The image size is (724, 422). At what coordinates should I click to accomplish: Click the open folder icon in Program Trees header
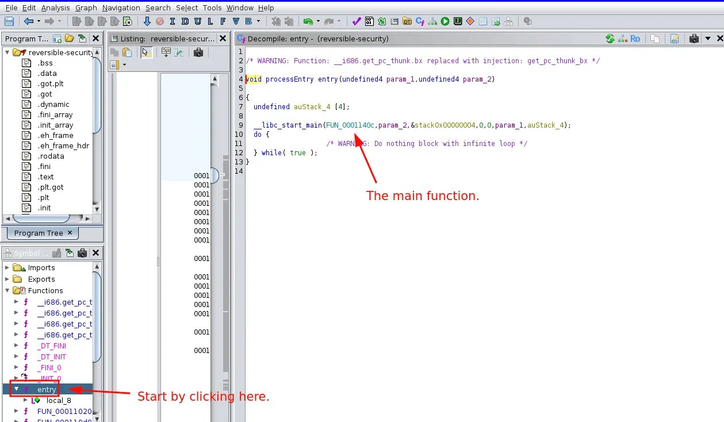(x=70, y=39)
